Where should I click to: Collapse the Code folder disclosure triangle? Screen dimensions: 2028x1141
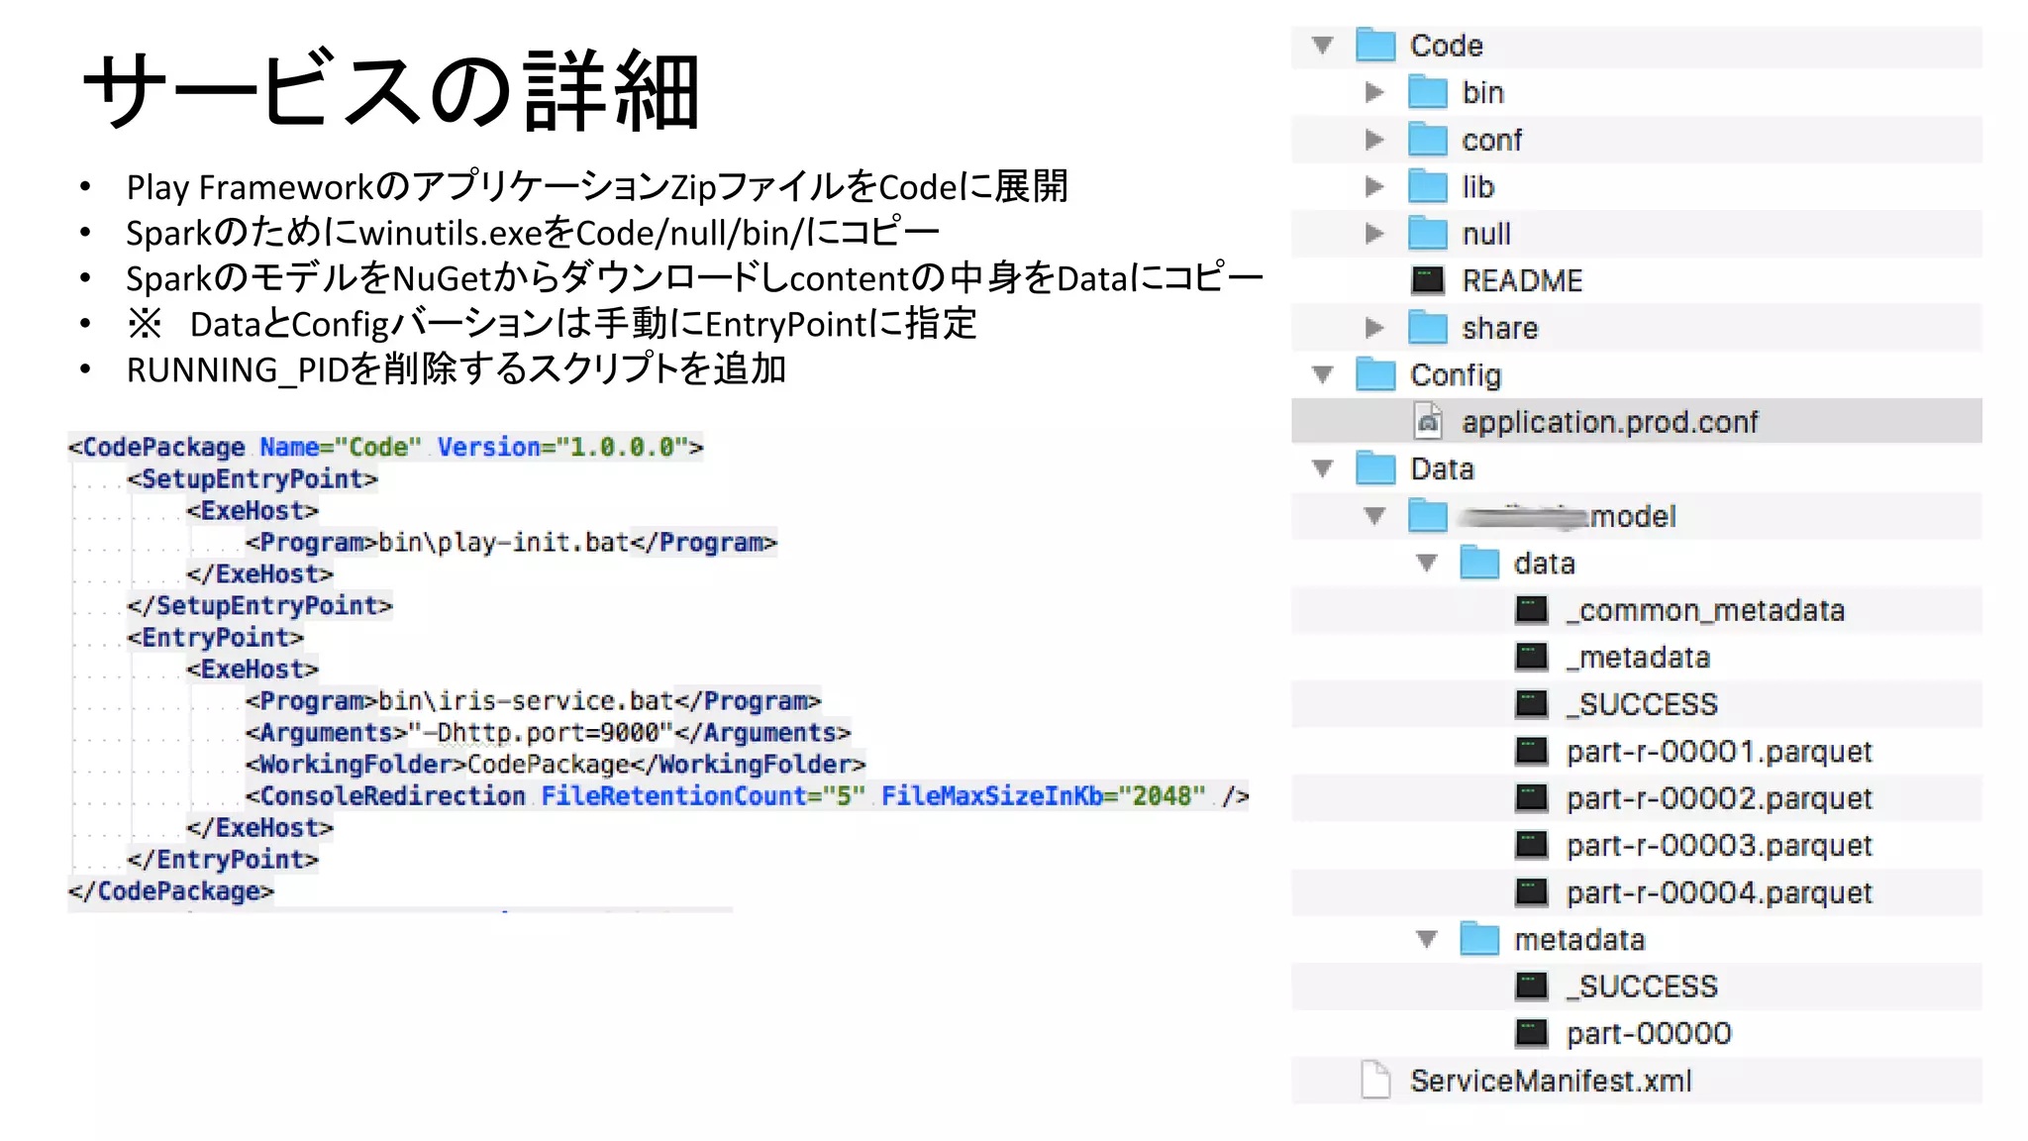click(x=1323, y=46)
